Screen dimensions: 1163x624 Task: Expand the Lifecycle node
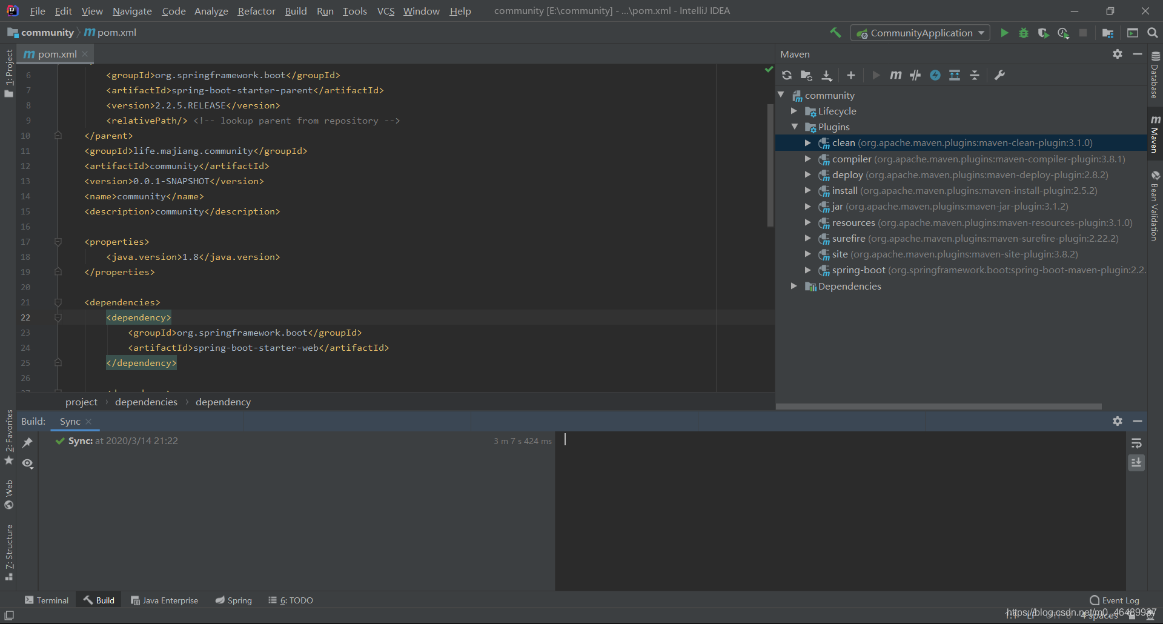[x=794, y=111]
